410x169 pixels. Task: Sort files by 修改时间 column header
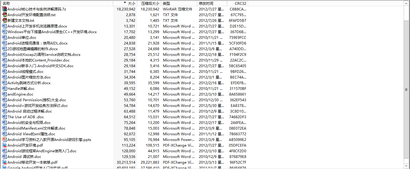212,3
